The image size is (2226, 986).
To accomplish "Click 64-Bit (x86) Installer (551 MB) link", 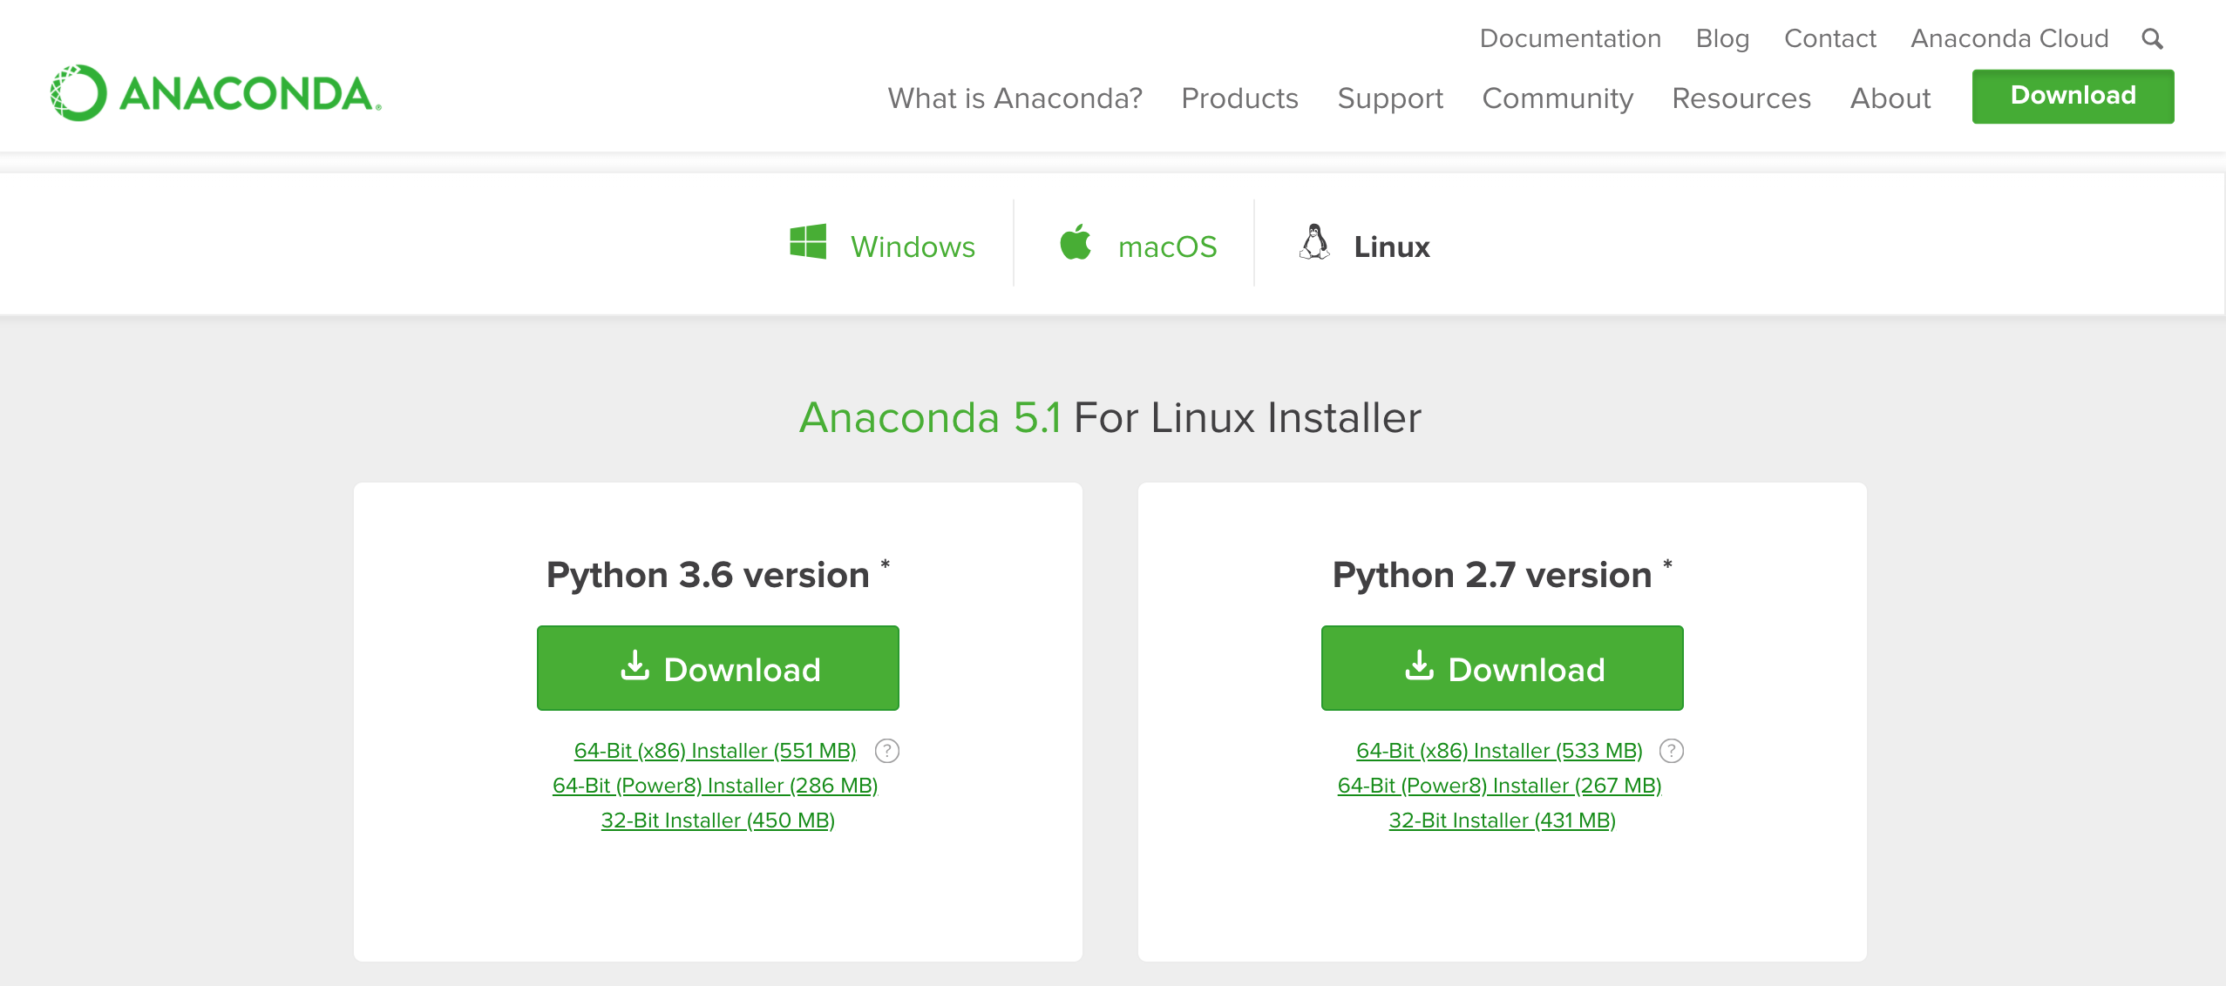I will [x=716, y=751].
